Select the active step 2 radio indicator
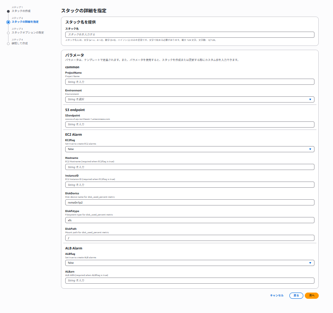 pos(8,22)
